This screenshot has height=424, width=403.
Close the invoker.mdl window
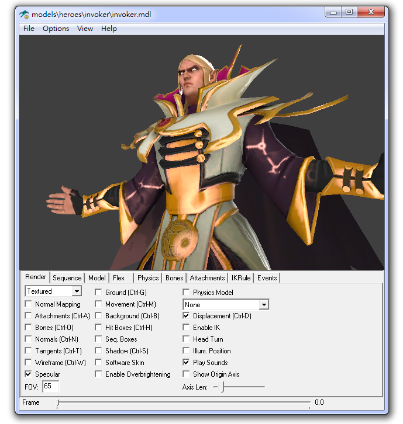(371, 12)
